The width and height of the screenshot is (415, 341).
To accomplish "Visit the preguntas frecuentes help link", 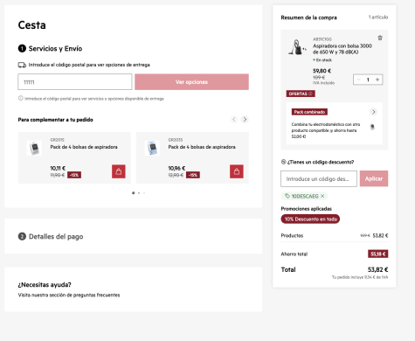I will point(69,295).
